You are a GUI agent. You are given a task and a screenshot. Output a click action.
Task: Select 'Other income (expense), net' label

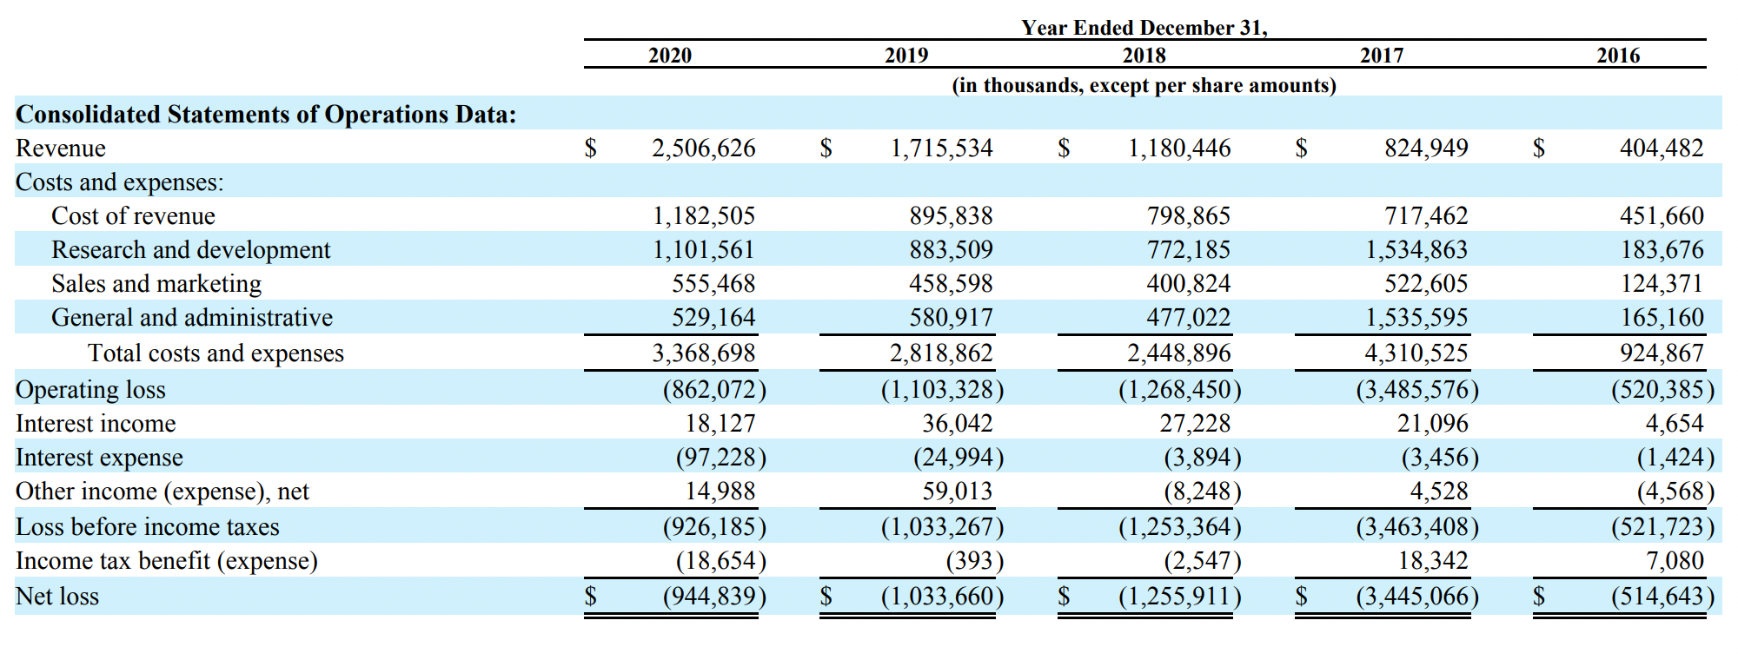tap(163, 492)
